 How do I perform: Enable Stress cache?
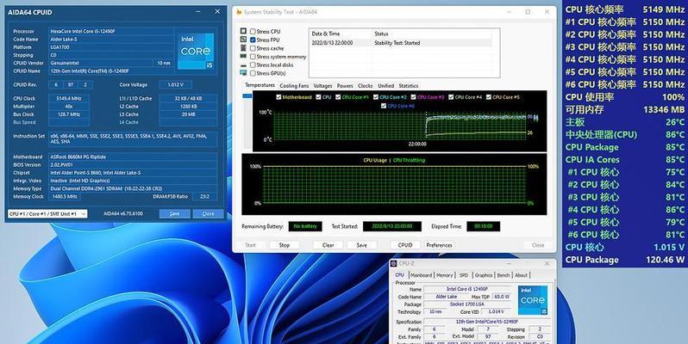253,48
